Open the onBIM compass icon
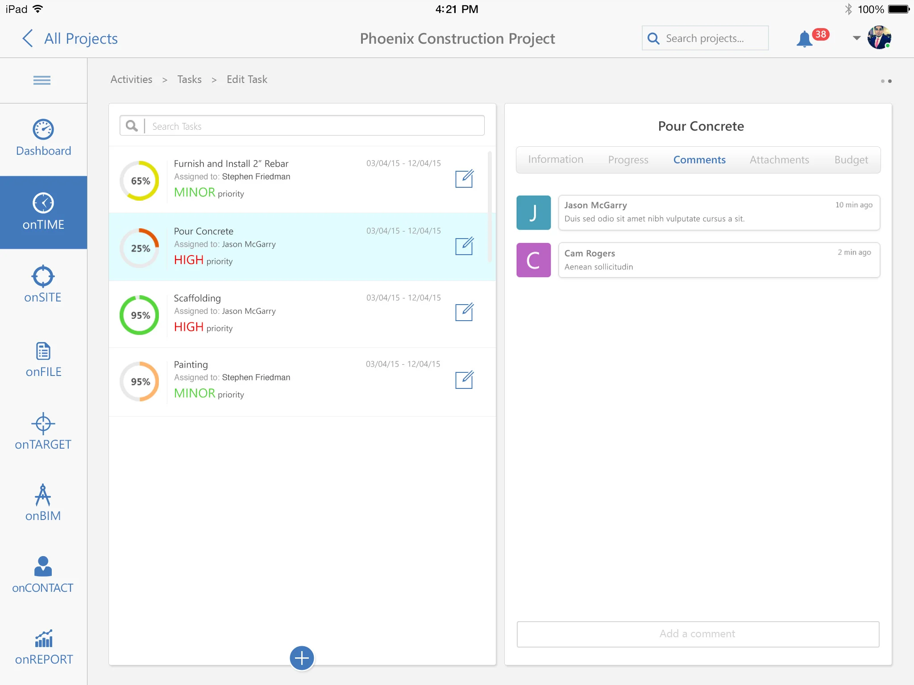Image resolution: width=914 pixels, height=685 pixels. pyautogui.click(x=43, y=495)
